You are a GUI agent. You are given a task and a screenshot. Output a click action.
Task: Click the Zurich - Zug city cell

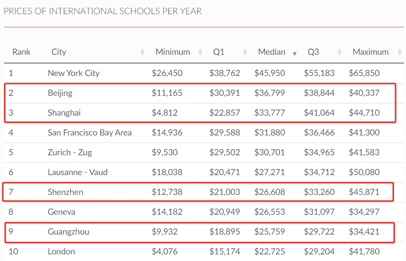tap(69, 152)
